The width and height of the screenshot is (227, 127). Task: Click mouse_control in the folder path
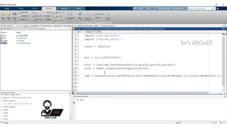point(107,26)
